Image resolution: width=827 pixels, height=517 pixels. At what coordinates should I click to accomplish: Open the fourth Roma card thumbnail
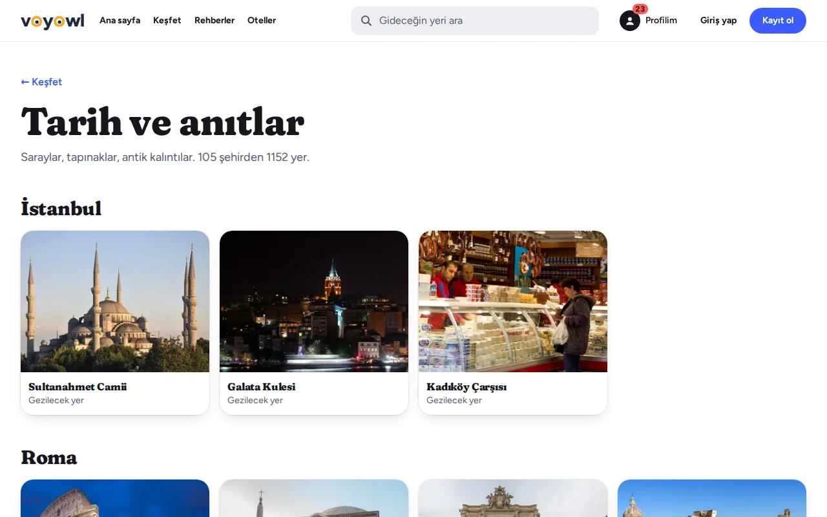[x=712, y=498]
